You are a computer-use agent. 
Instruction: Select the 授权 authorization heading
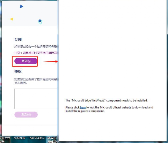click(18, 71)
